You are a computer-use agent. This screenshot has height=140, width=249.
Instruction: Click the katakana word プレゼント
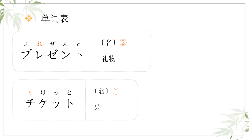click(52, 54)
